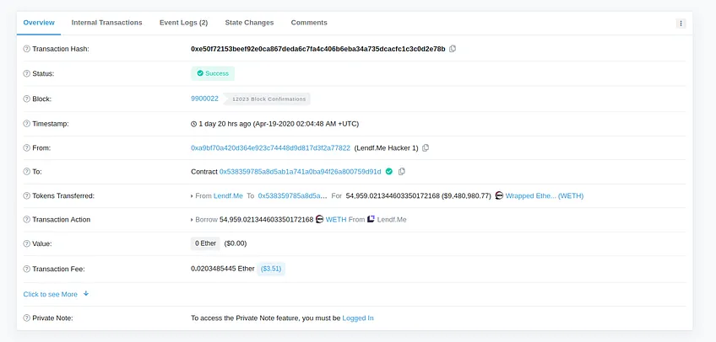
Task: Toggle the $3.51 transaction fee price badge
Action: pyautogui.click(x=271, y=270)
